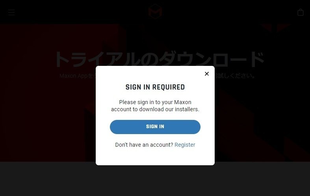Click the 'account to download our installers.' line

pyautogui.click(x=155, y=109)
